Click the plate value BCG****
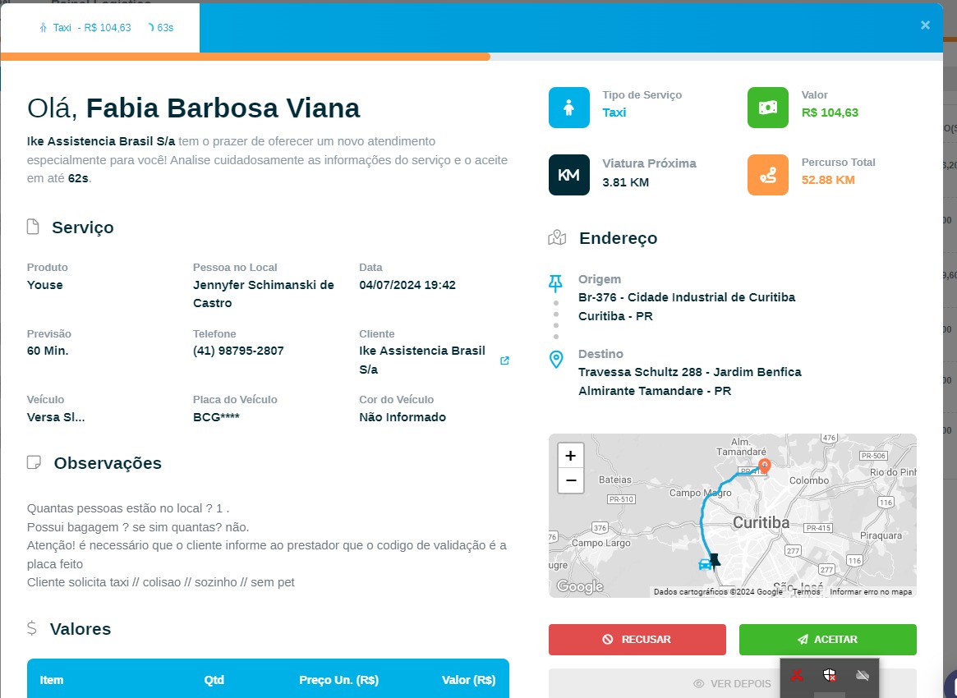The image size is (957, 698). (216, 417)
